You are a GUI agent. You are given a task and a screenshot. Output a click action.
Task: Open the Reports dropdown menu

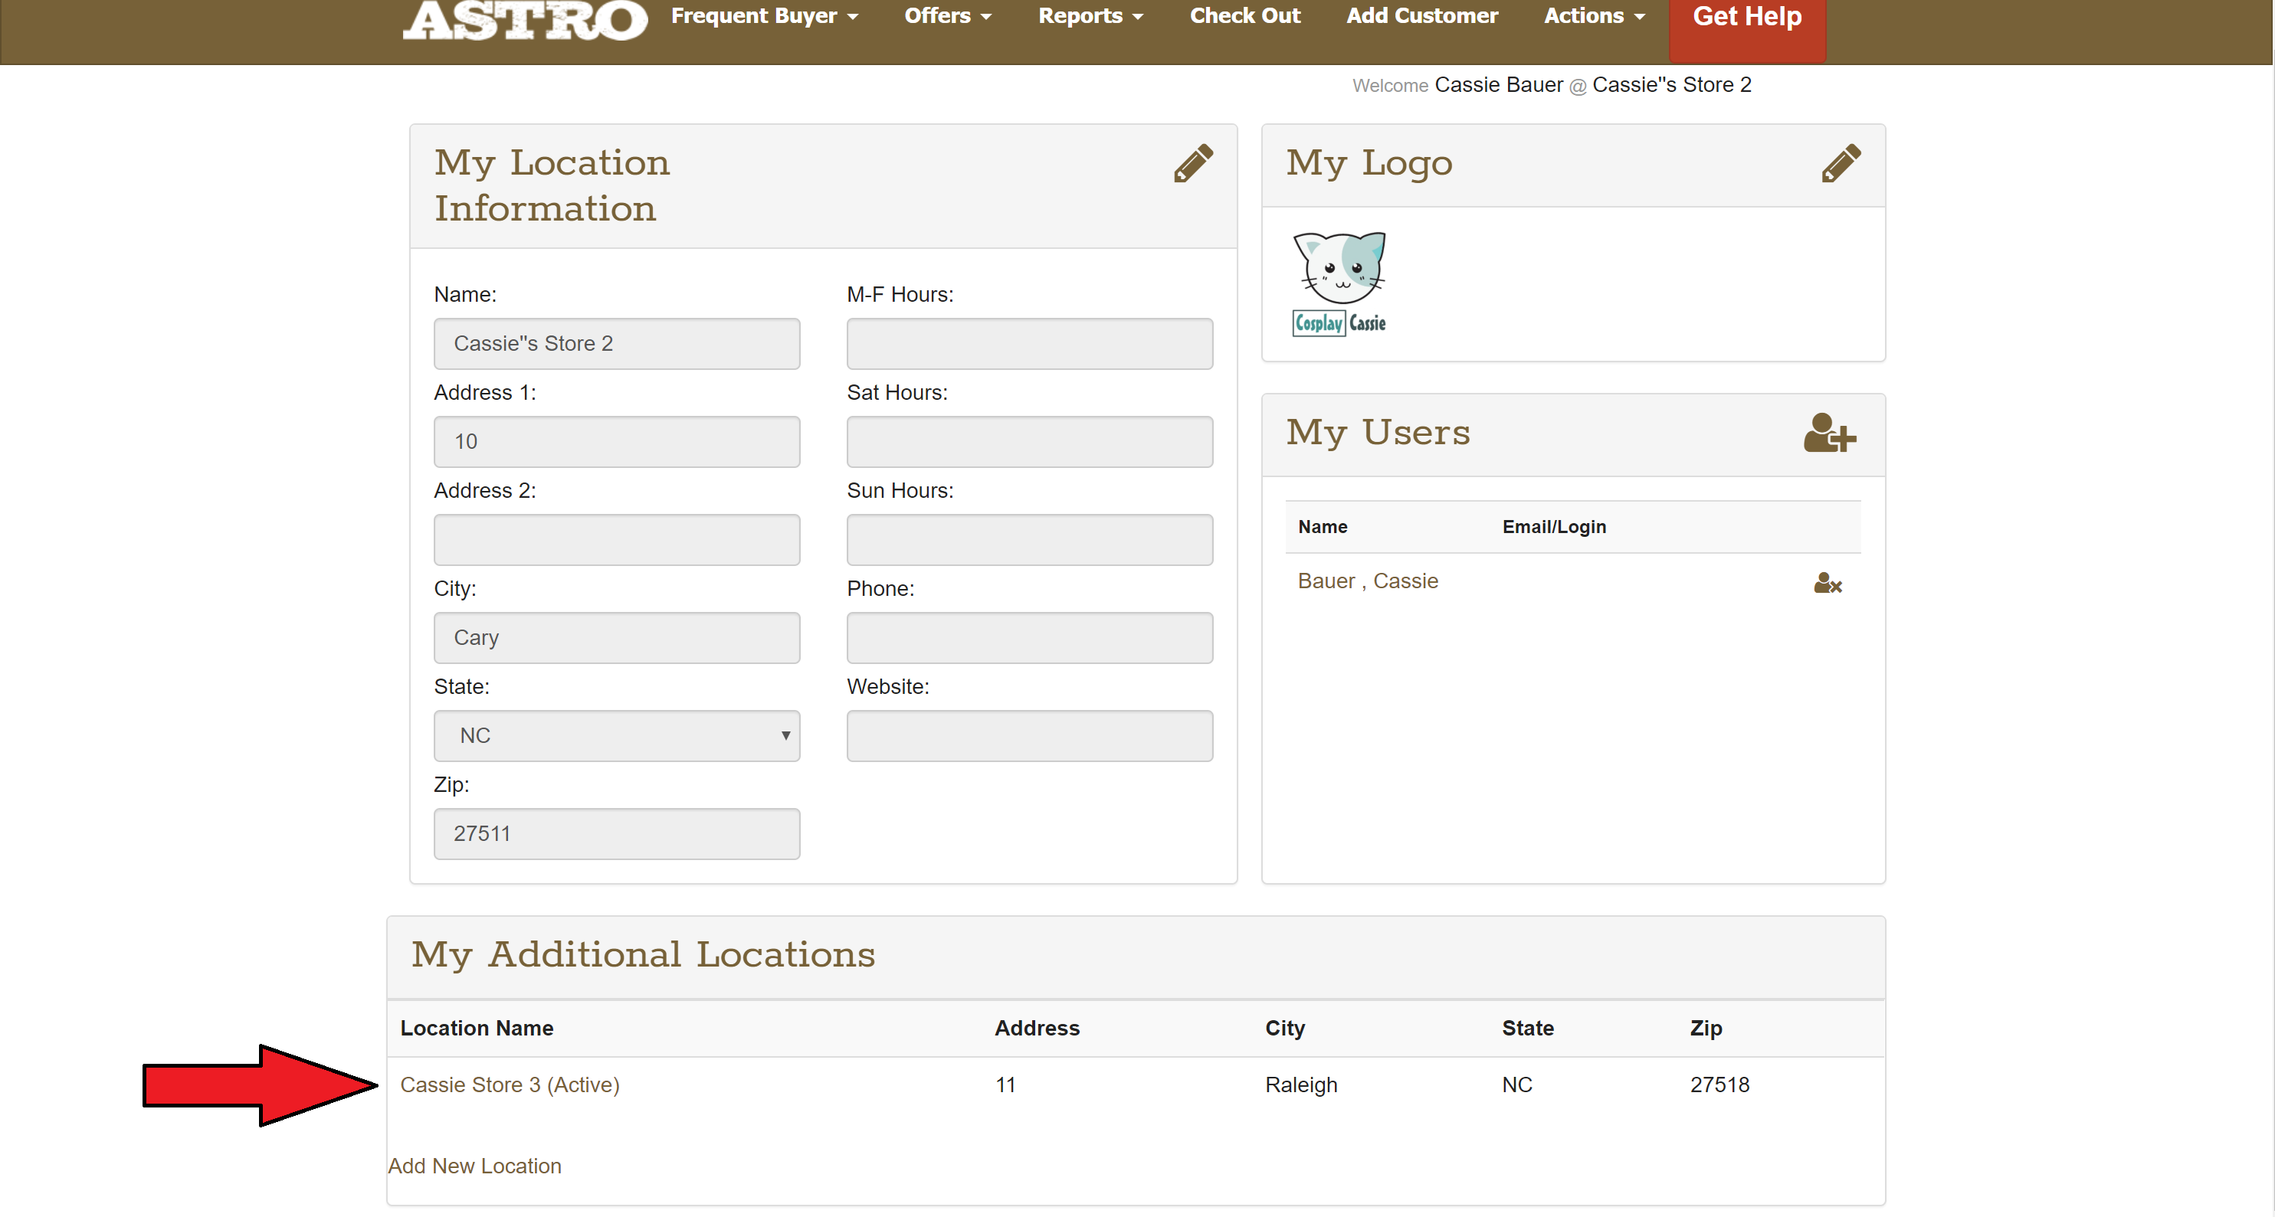1090,16
